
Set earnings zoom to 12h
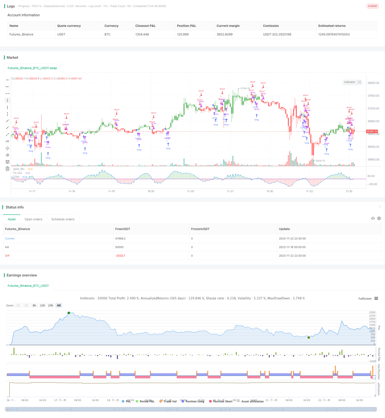(x=43, y=305)
